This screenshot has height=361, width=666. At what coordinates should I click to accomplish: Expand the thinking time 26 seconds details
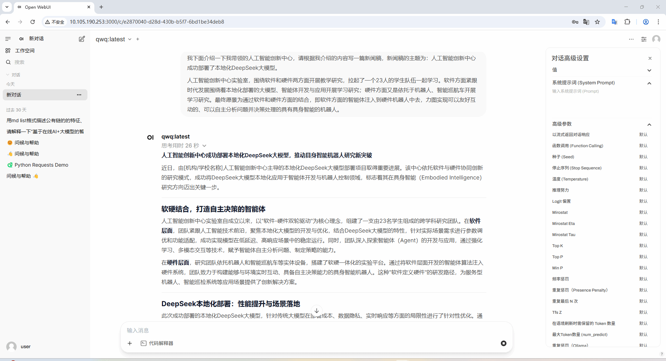click(x=184, y=146)
